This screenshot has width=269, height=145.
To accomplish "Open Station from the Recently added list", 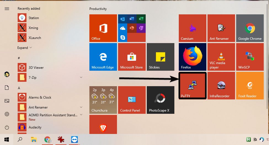I will (50, 18).
